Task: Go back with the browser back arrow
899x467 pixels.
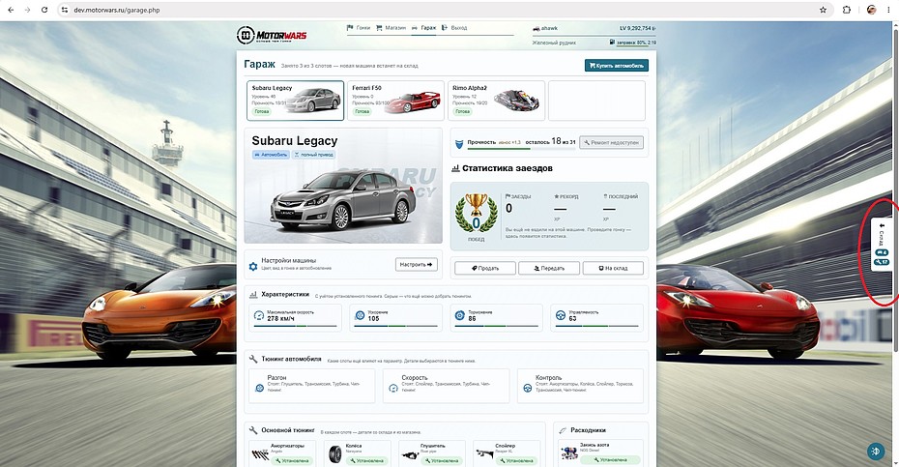Action: pyautogui.click(x=11, y=10)
